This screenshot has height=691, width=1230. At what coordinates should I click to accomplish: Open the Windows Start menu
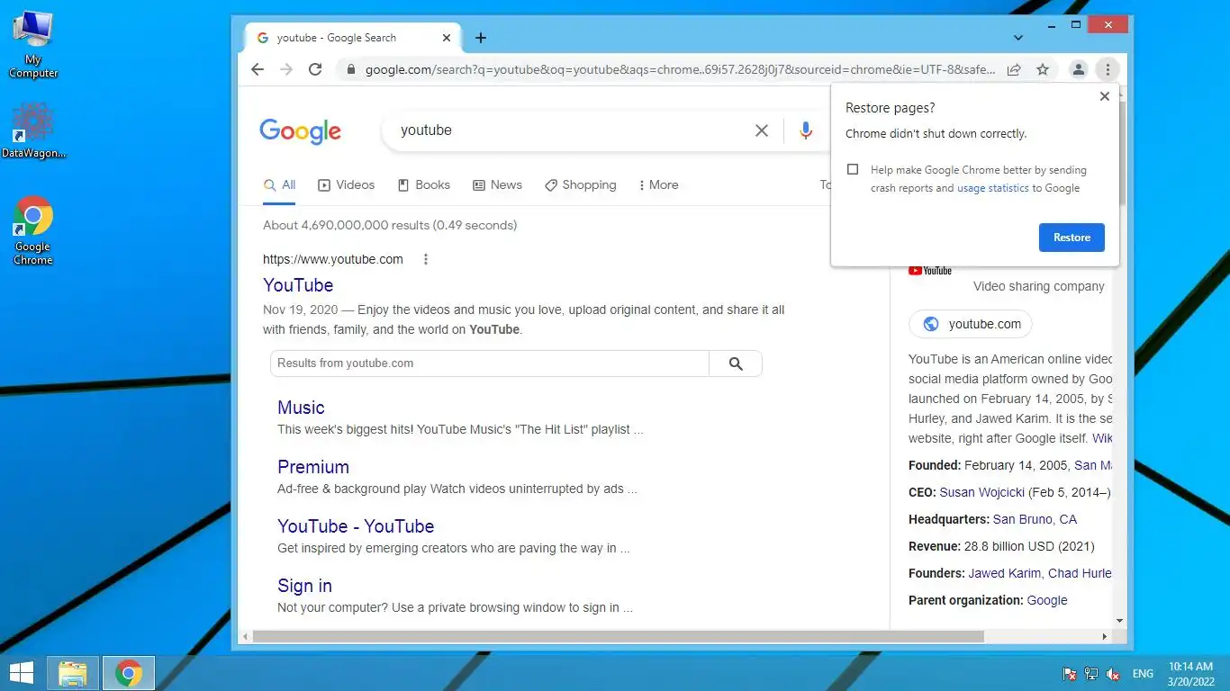coord(22,673)
